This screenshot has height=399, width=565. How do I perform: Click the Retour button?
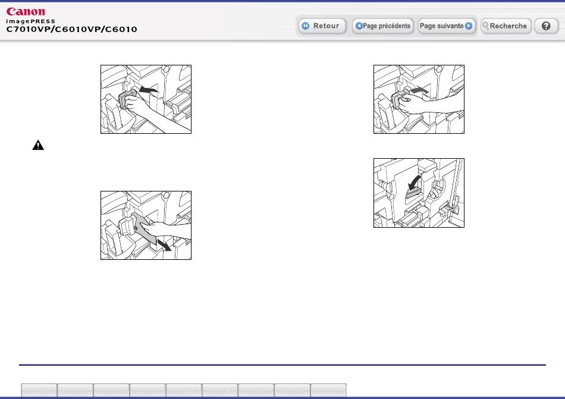tap(322, 26)
